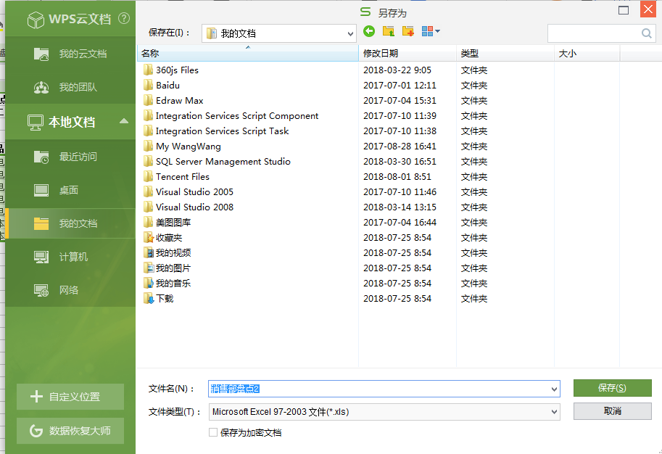Select 计算机 in sidebar

pyautogui.click(x=70, y=257)
